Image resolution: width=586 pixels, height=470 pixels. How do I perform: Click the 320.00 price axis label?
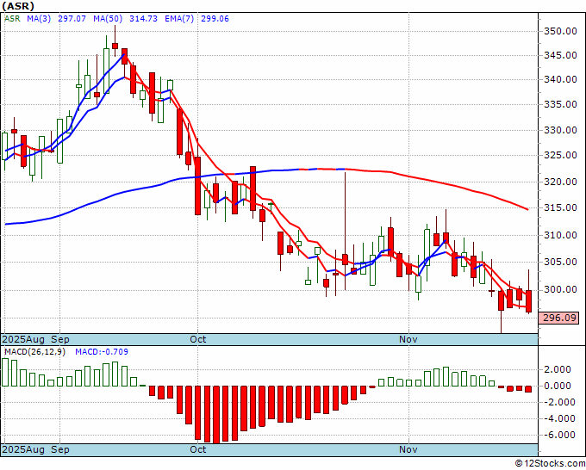(560, 182)
